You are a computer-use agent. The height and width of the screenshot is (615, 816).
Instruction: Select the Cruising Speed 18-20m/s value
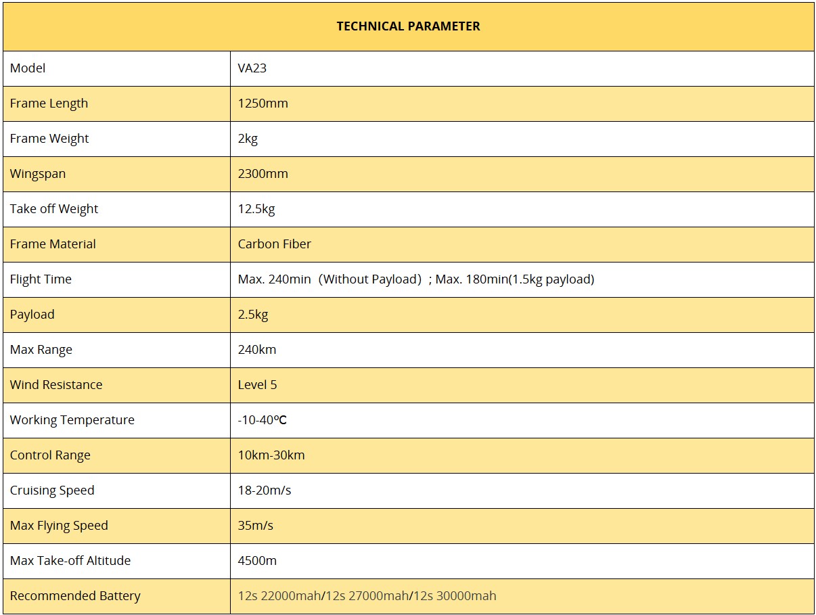[265, 491]
